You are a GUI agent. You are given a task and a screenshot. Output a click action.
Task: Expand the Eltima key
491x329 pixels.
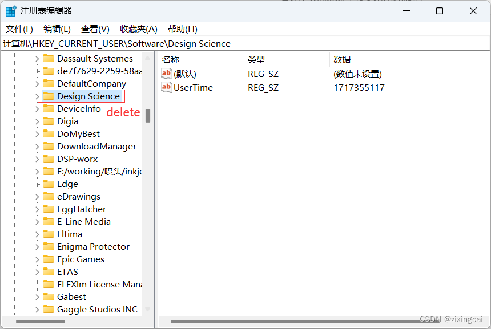click(37, 234)
